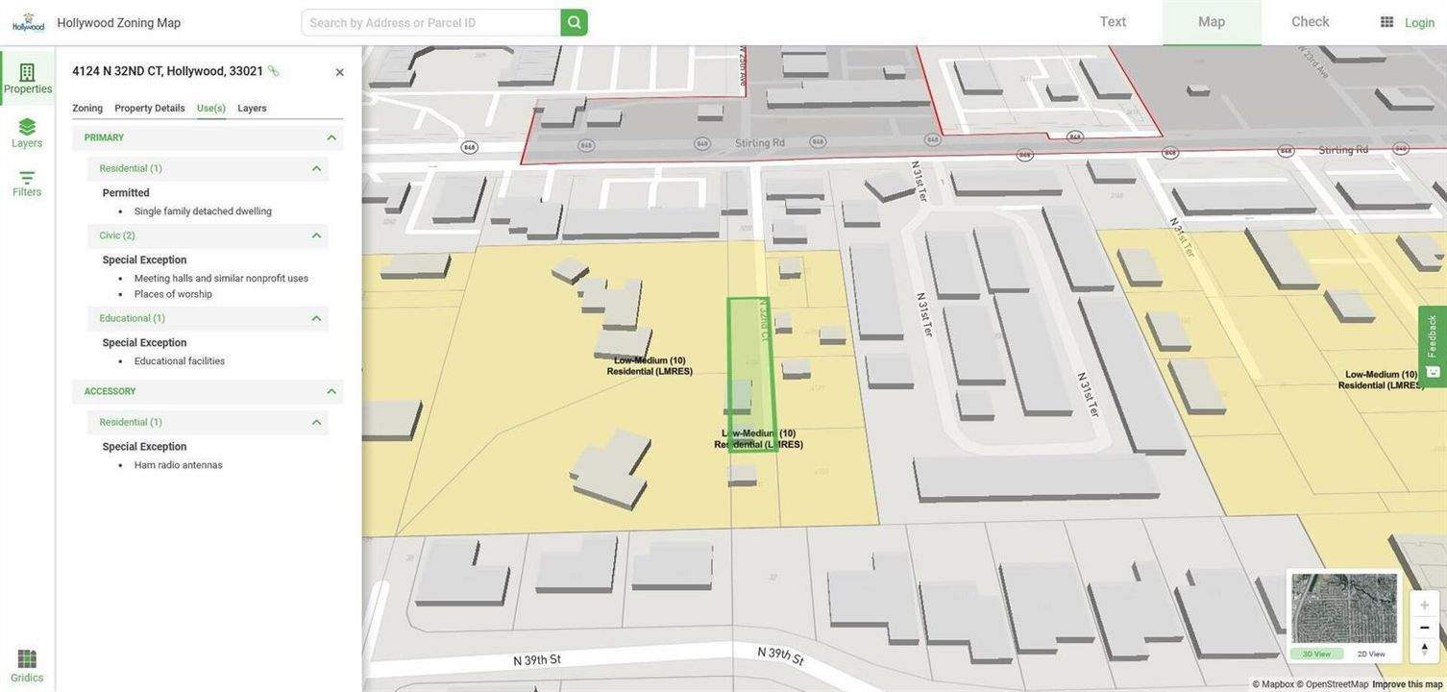Click the link icon beside address
Screen dimensions: 1447x692
(x=273, y=71)
